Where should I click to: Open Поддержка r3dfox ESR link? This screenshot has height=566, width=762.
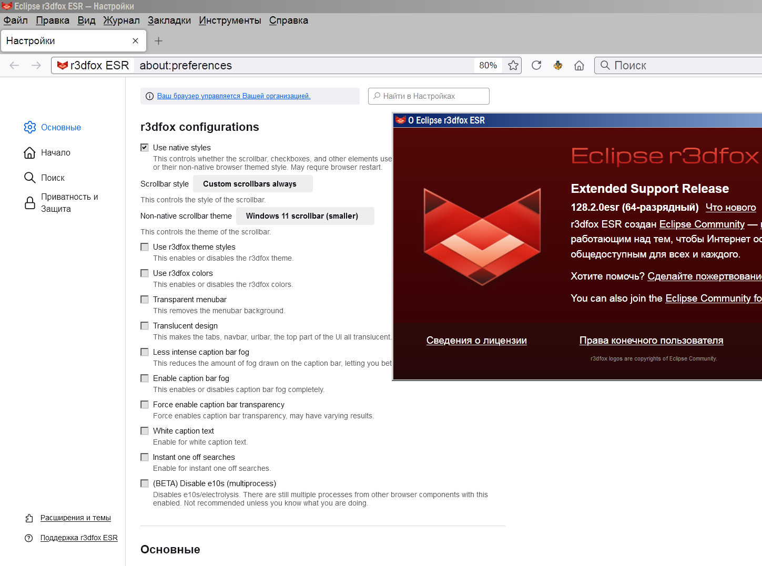pyautogui.click(x=79, y=538)
